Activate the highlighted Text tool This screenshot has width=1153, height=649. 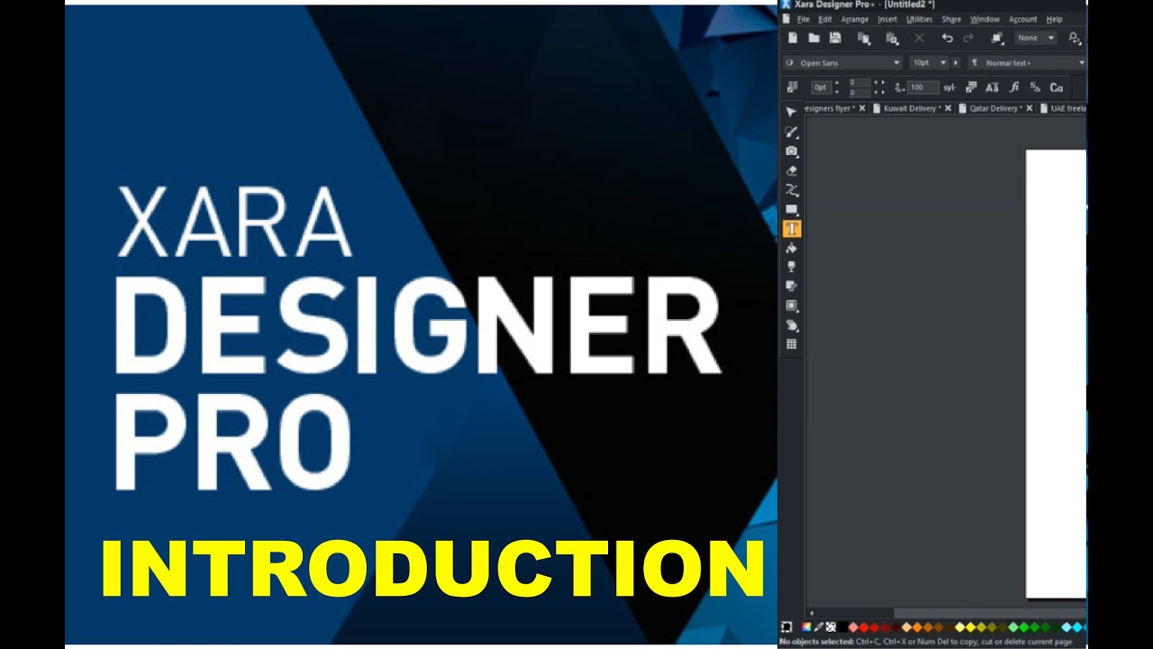(792, 229)
